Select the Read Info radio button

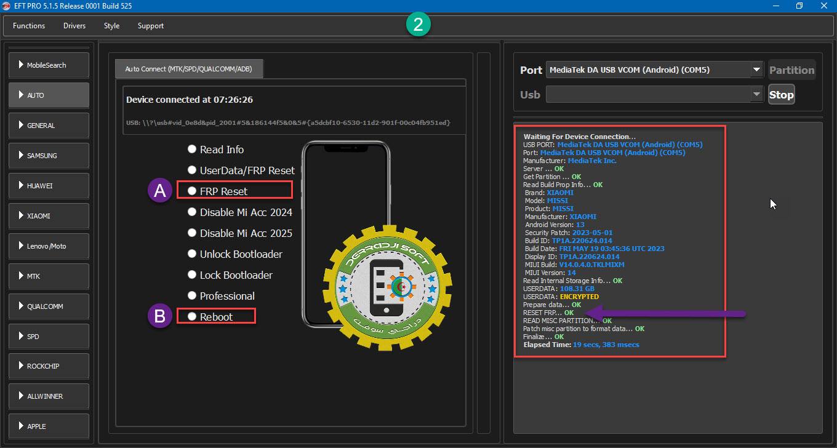192,150
